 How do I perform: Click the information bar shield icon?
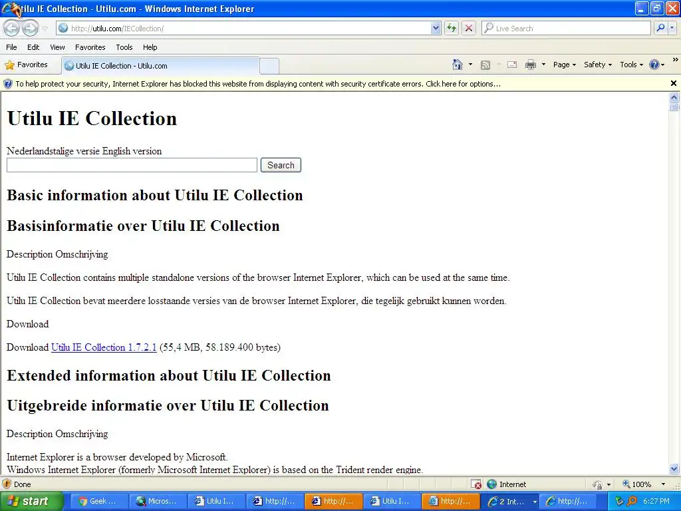click(8, 84)
